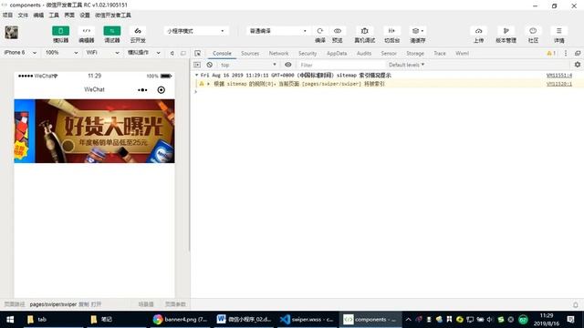Switch to the Trace tab
This screenshot has width=584, height=328.
coord(440,54)
